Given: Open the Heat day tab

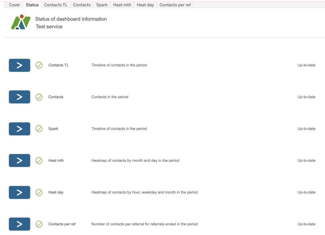Looking at the screenshot, I should [145, 5].
